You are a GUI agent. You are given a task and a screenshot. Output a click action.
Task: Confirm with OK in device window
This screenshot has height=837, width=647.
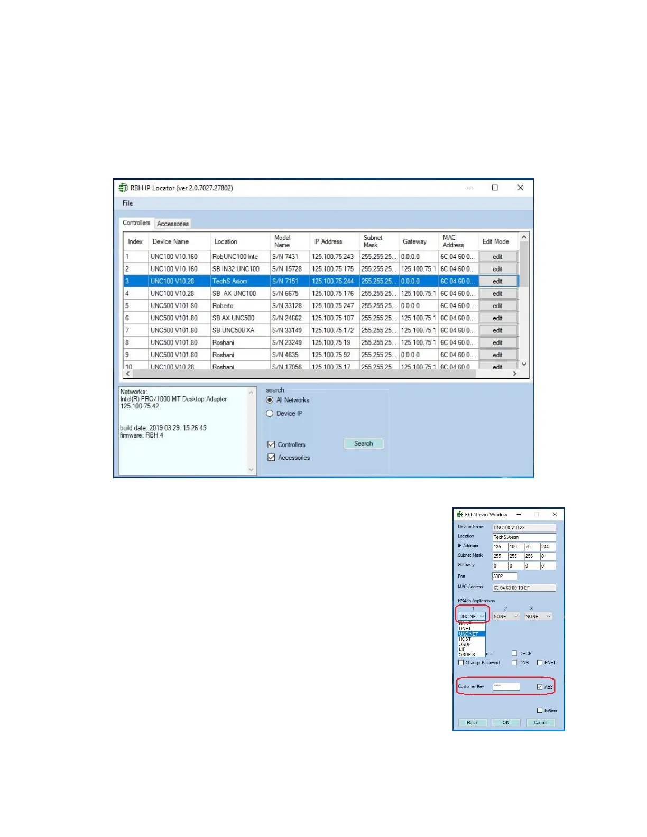[506, 722]
